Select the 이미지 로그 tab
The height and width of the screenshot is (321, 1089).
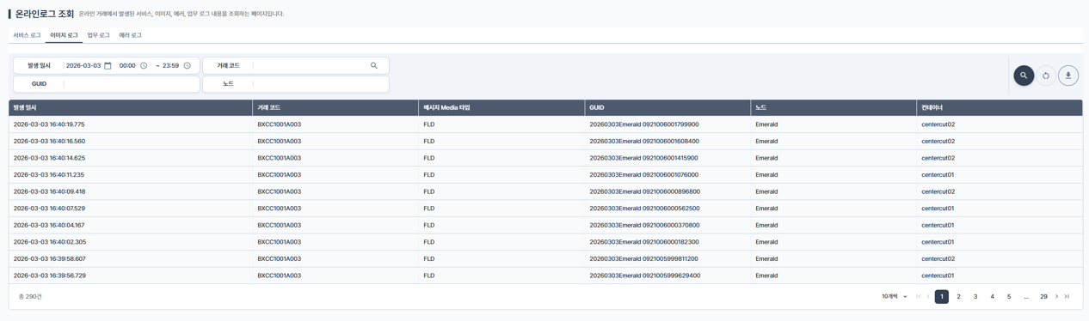[64, 35]
